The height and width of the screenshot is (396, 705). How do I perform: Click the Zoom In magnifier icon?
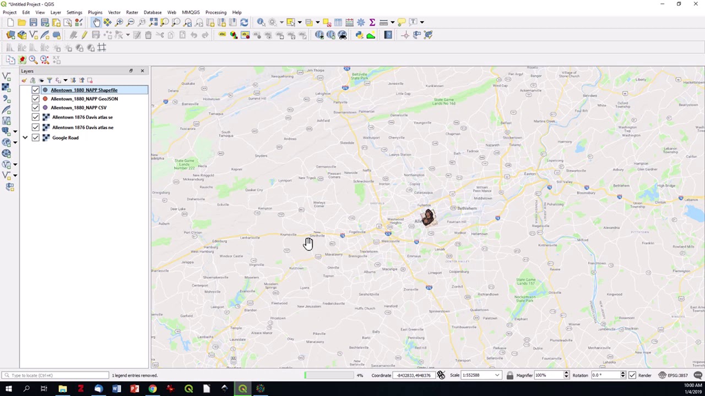(x=119, y=22)
